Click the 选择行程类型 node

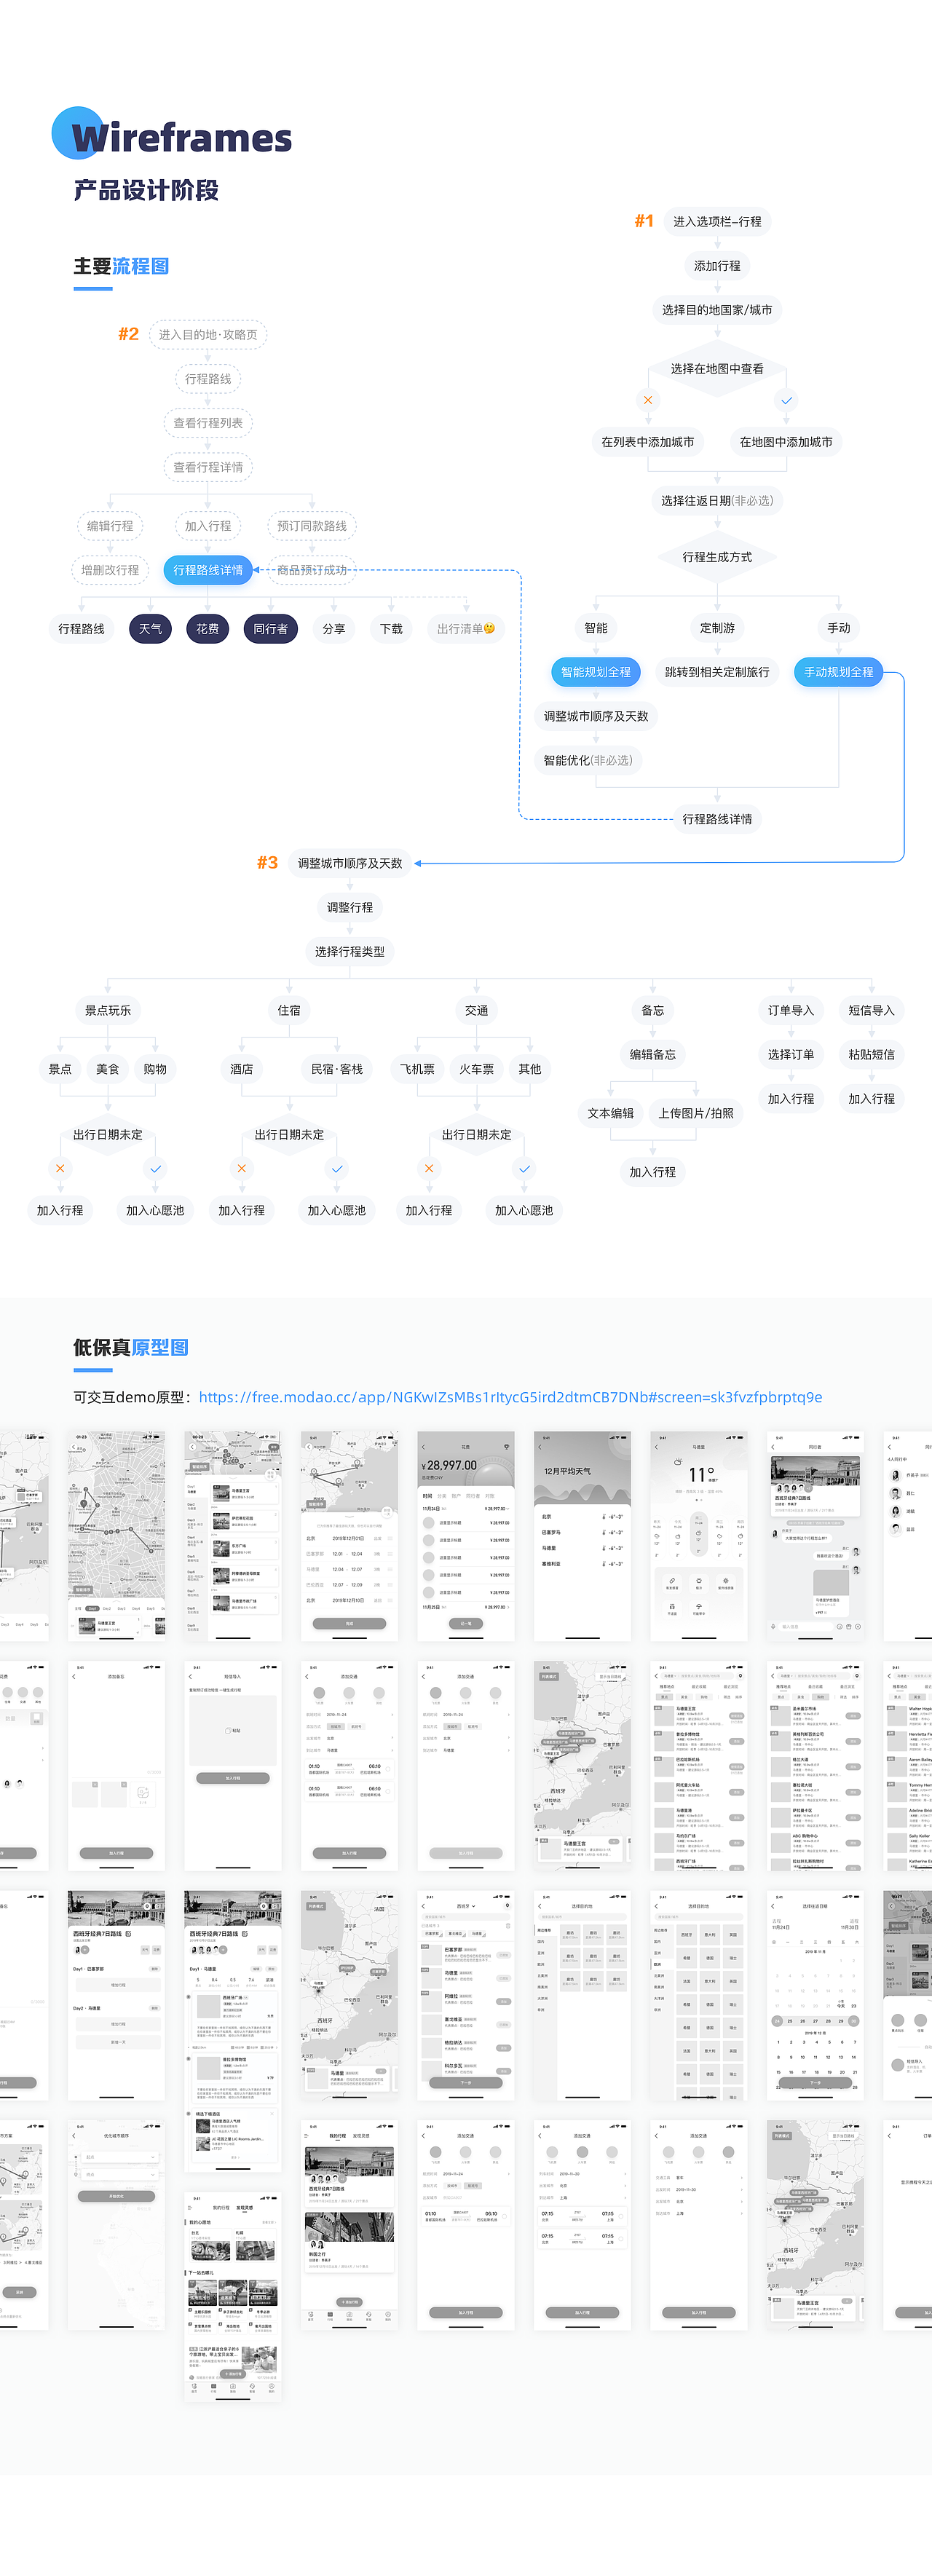click(x=350, y=952)
